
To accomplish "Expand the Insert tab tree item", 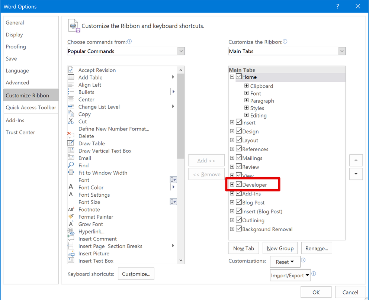I will pos(232,122).
